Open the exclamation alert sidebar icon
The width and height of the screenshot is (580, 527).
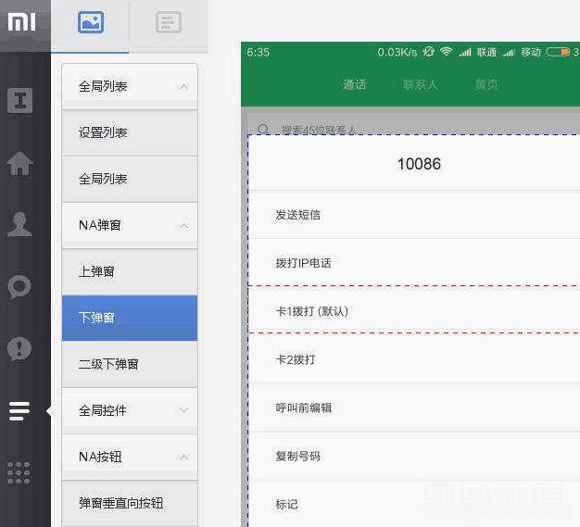[x=19, y=348]
